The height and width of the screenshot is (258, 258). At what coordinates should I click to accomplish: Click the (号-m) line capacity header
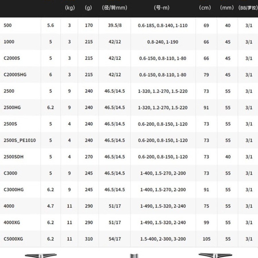[162, 8]
